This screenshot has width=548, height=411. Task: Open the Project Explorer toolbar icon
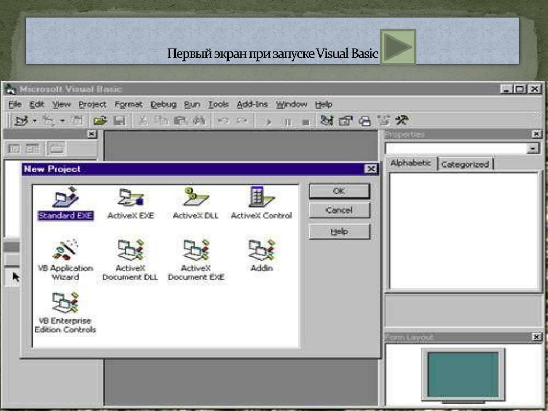327,121
